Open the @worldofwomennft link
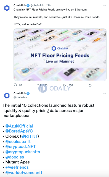 click(24, 173)
